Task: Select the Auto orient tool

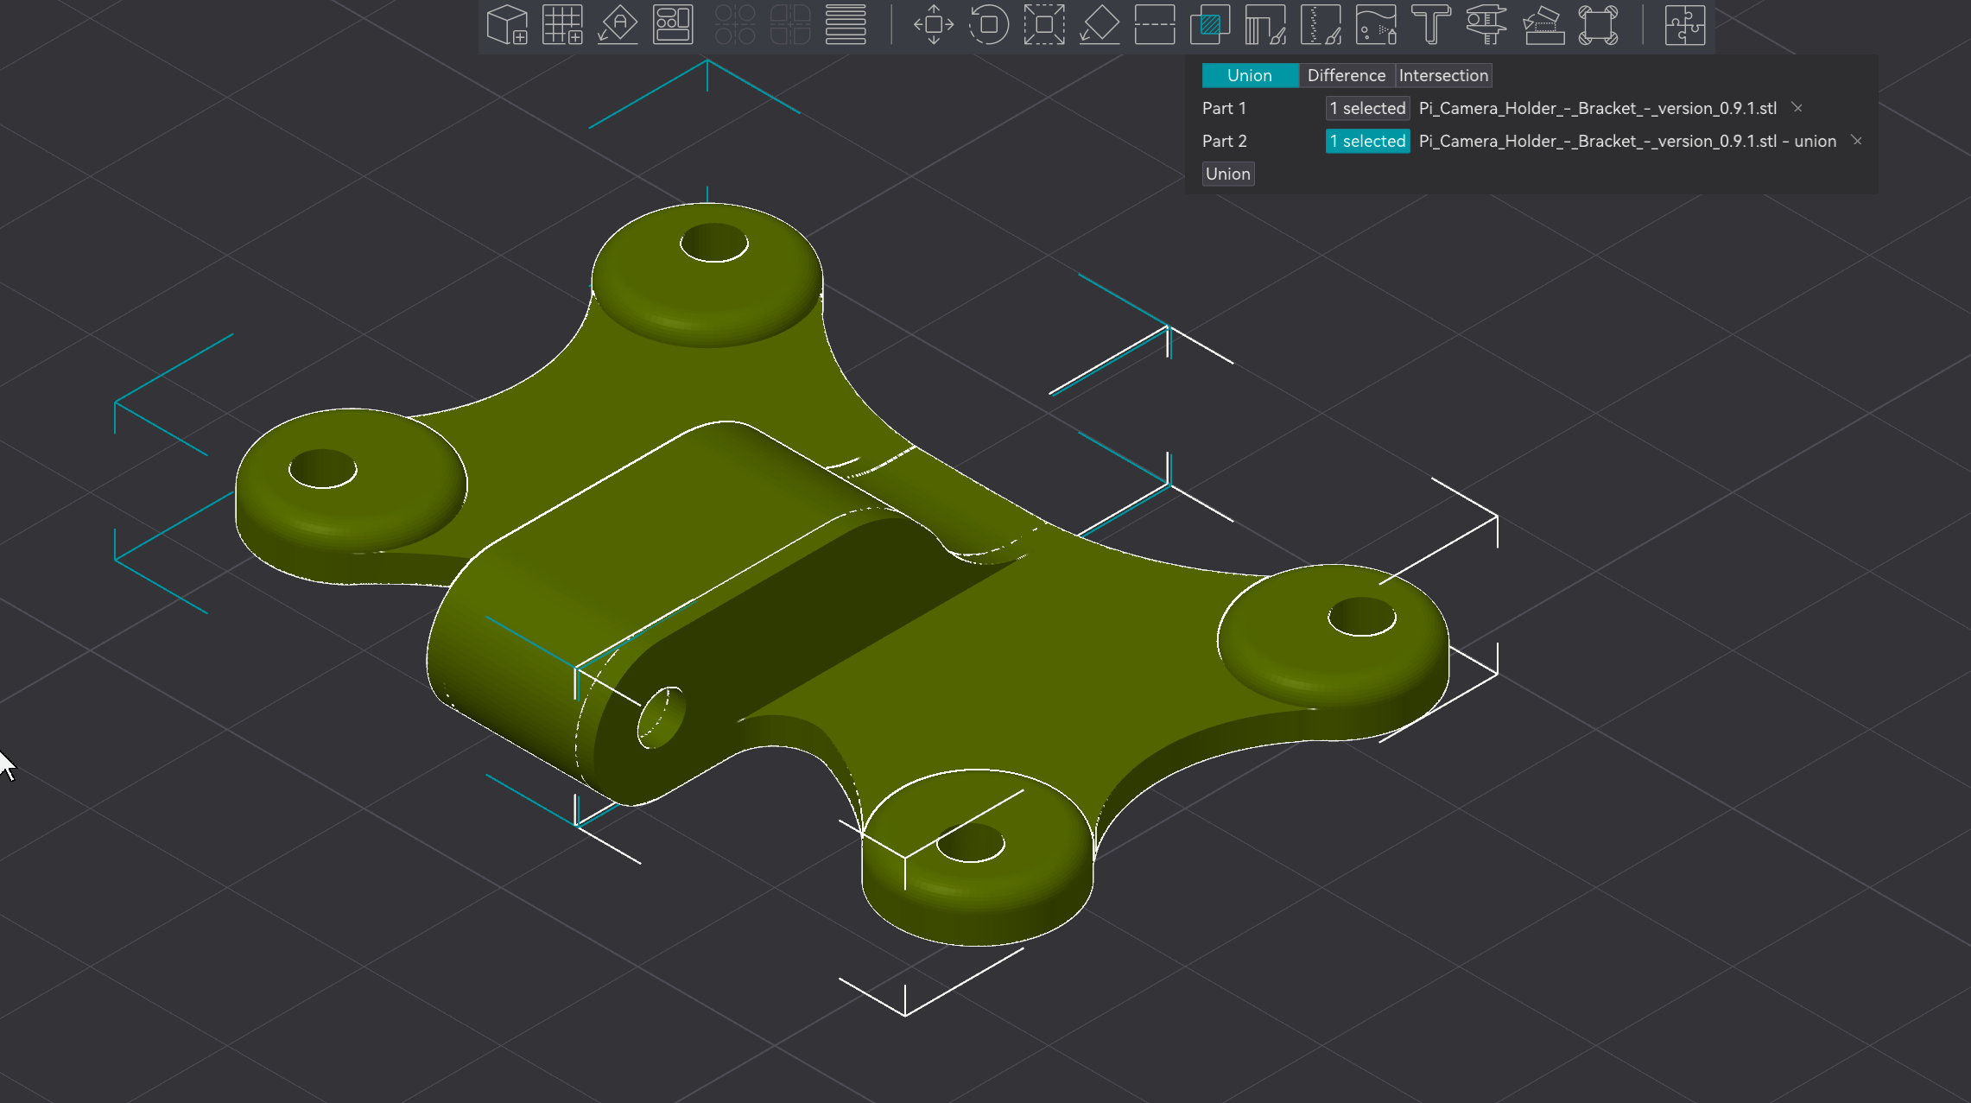Action: [x=618, y=25]
